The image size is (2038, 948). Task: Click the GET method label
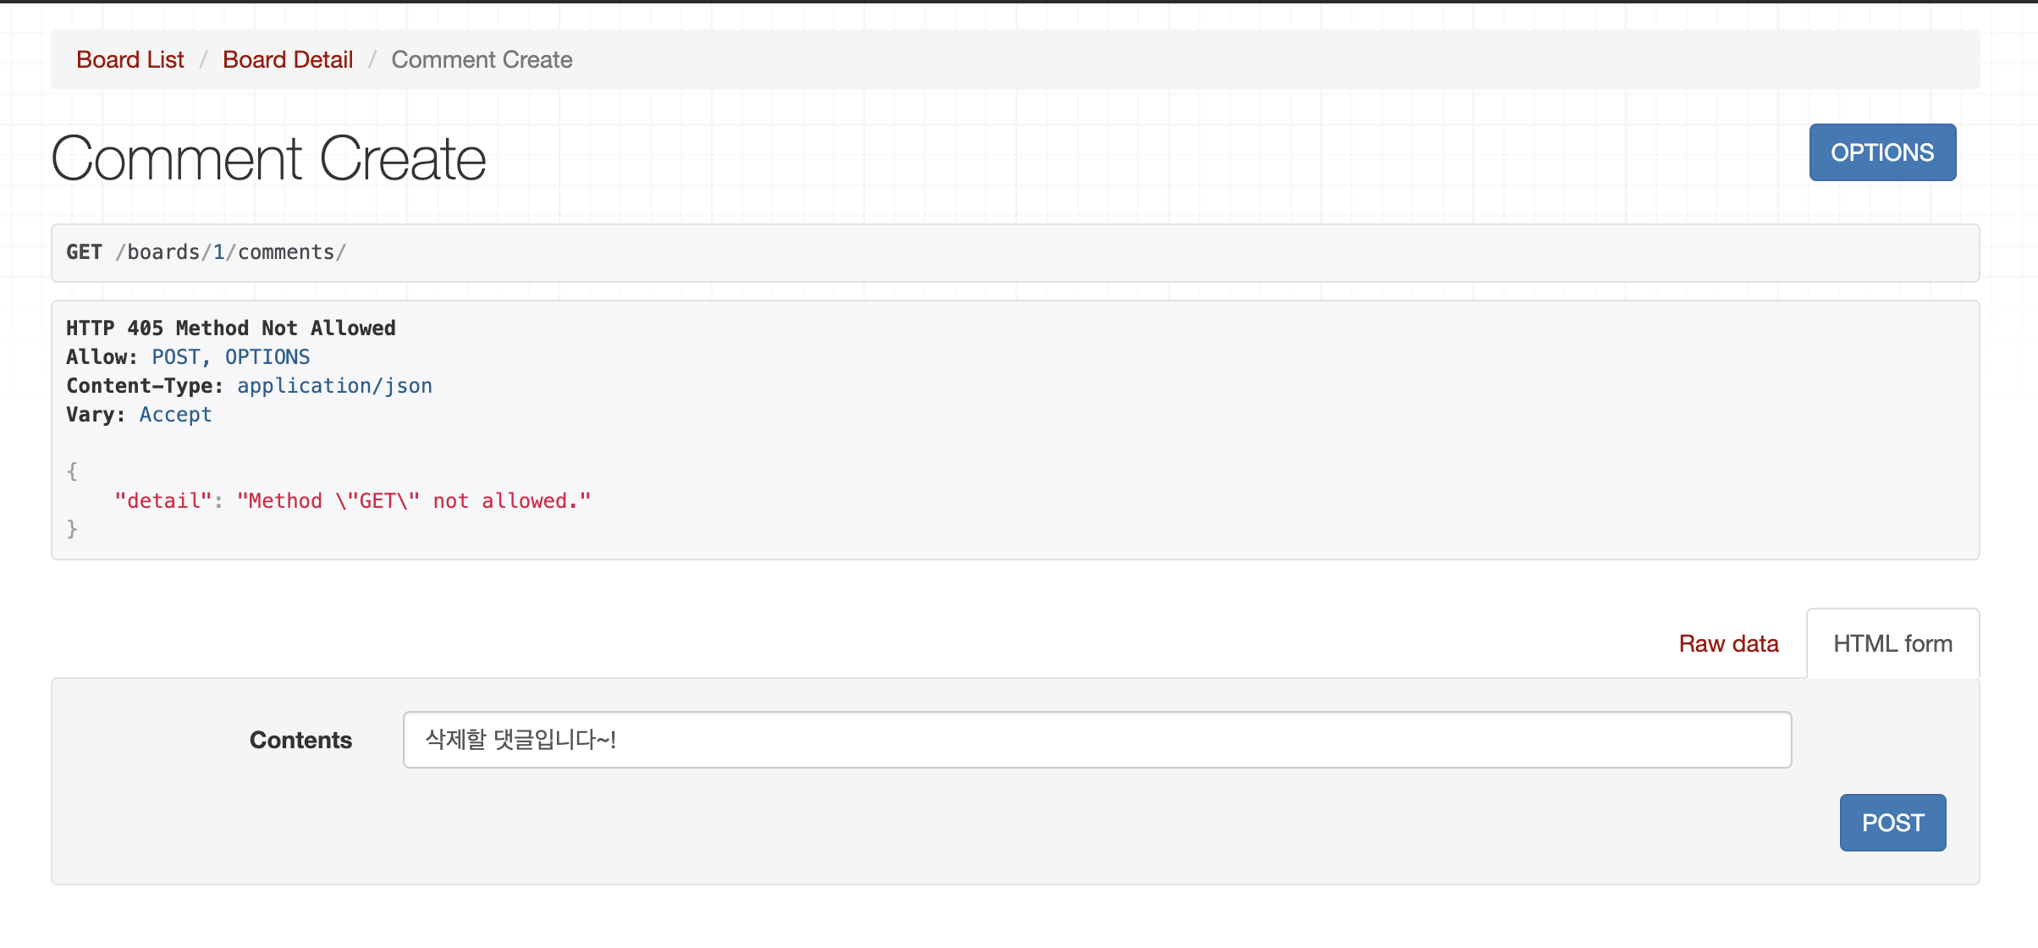click(x=84, y=252)
